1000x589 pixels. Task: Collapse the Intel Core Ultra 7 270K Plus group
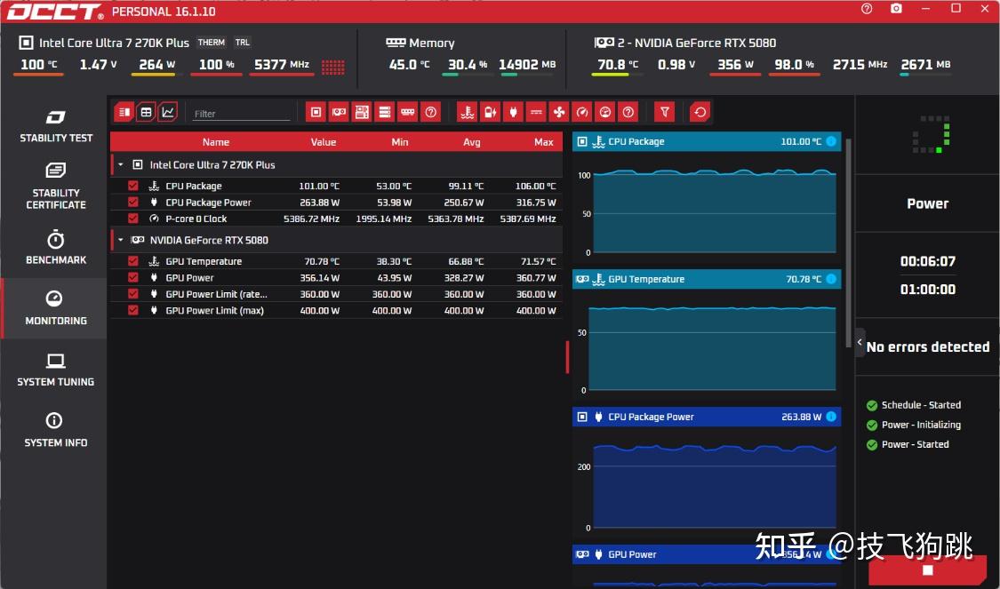pyautogui.click(x=121, y=164)
